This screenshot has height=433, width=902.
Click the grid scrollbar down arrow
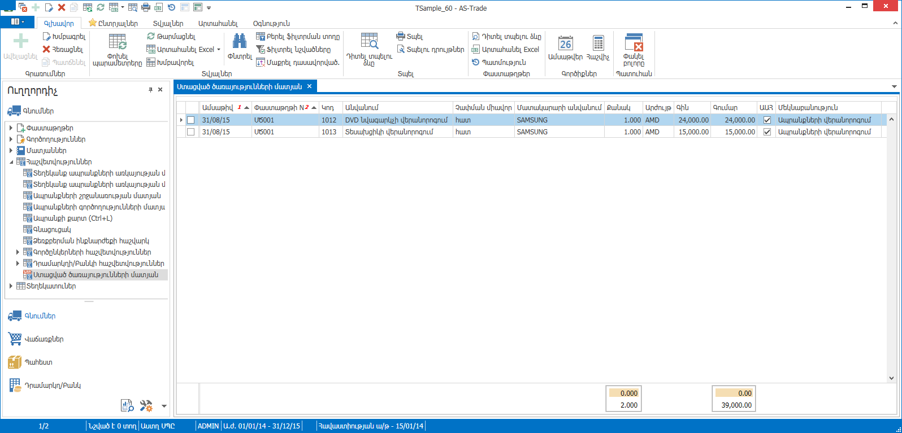click(891, 378)
